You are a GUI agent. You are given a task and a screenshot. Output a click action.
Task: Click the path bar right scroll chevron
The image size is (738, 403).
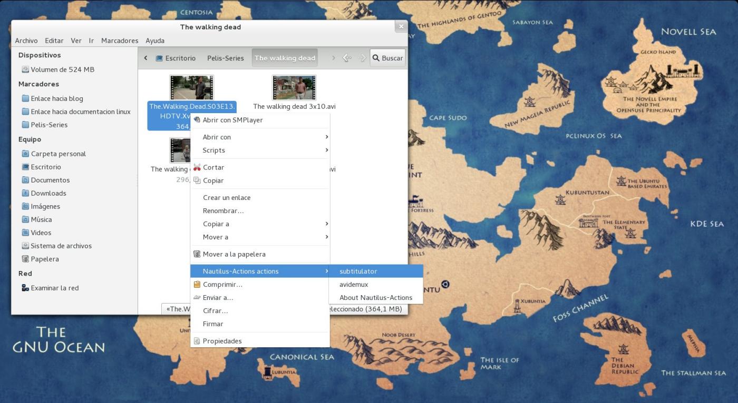pyautogui.click(x=333, y=58)
